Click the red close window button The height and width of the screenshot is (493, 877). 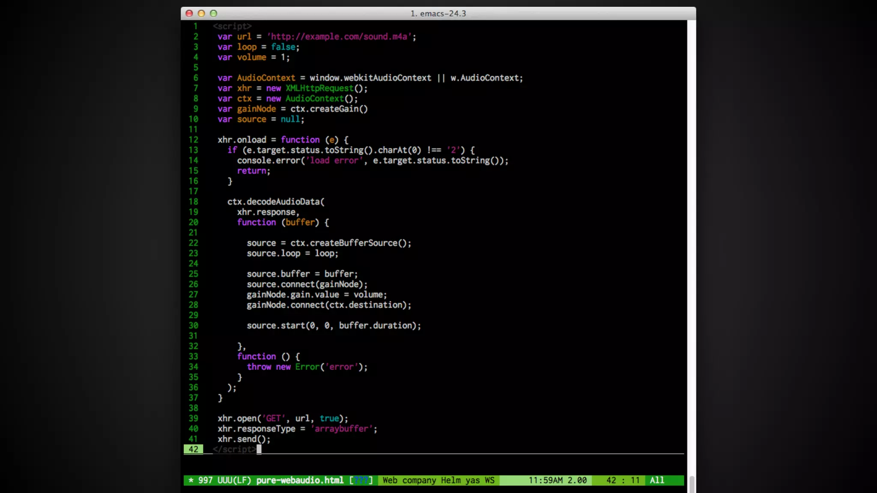click(x=189, y=14)
